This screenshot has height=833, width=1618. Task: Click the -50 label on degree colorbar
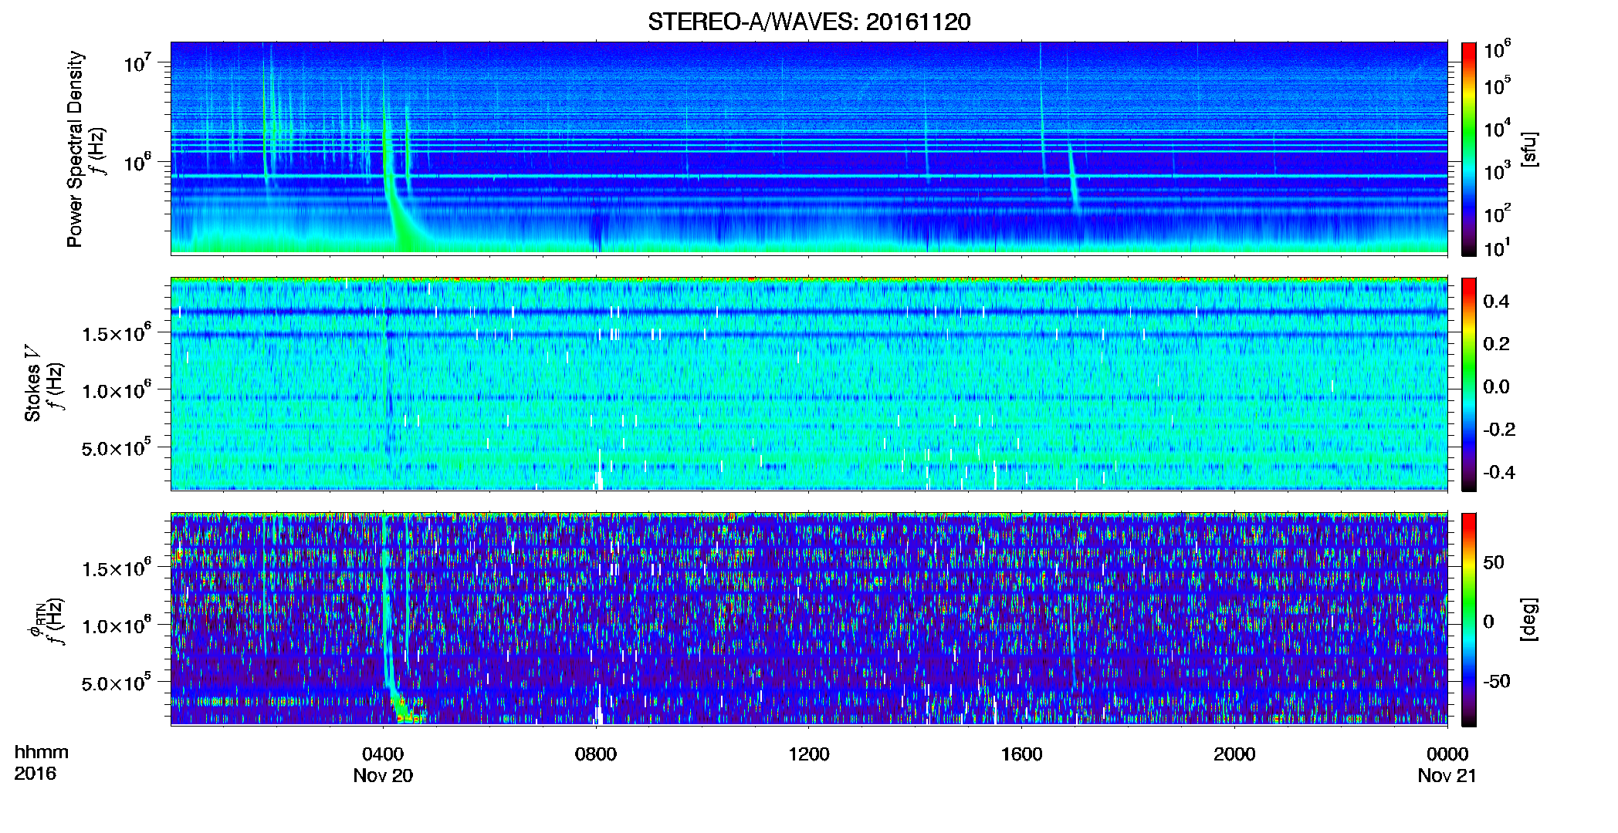tap(1496, 682)
